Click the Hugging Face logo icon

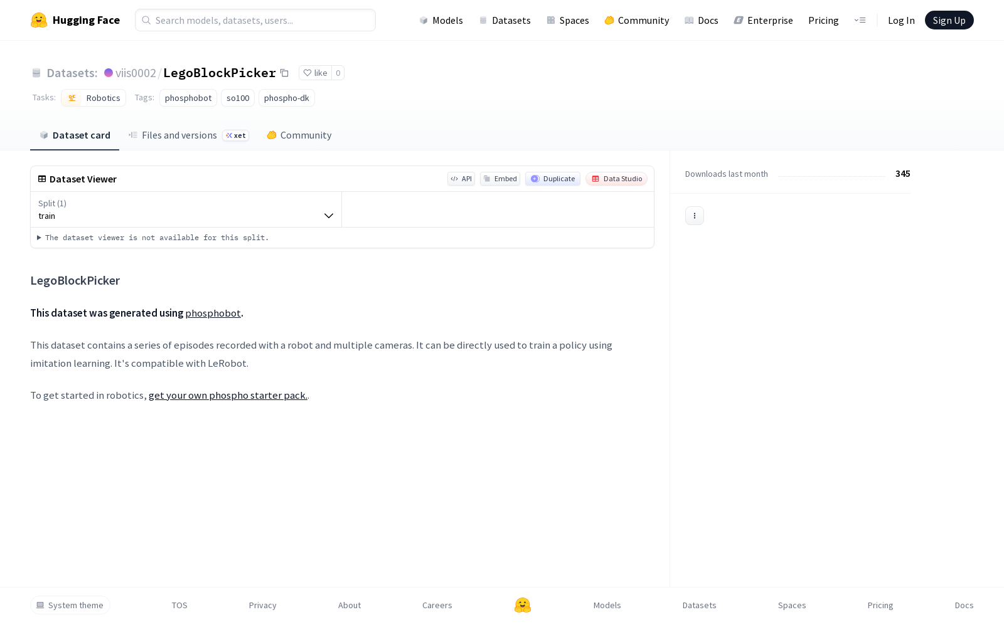tap(39, 20)
